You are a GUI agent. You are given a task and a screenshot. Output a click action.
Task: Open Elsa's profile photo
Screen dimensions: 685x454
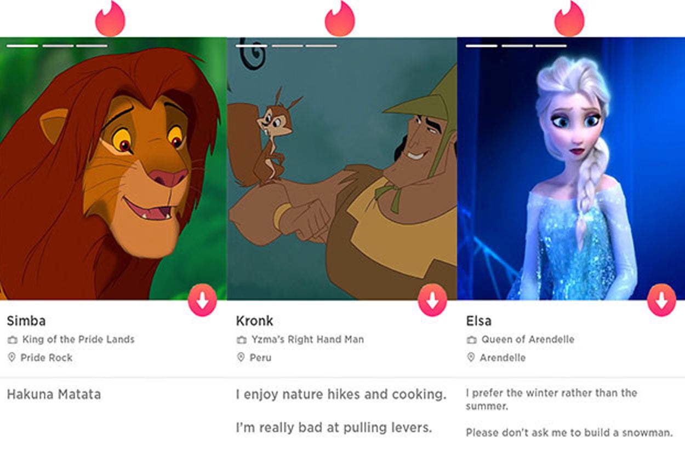(x=571, y=168)
